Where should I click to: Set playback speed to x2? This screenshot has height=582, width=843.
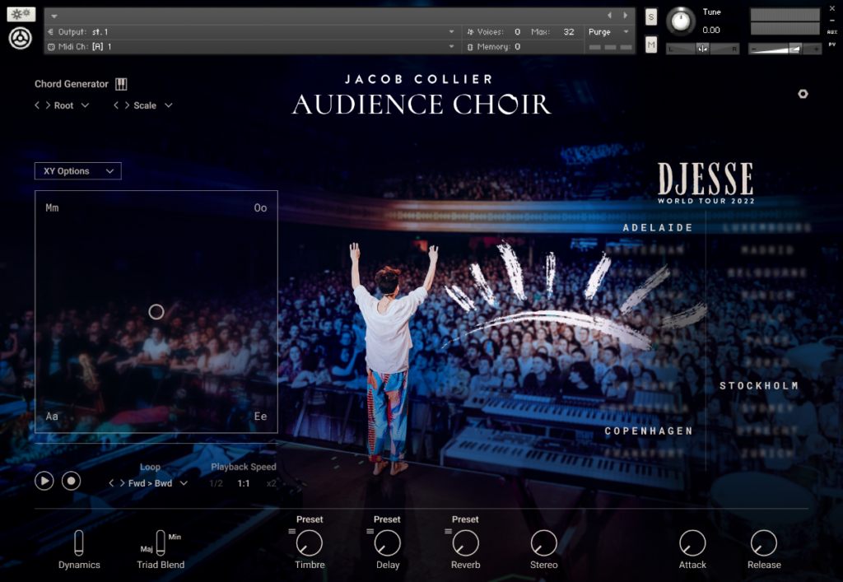271,483
